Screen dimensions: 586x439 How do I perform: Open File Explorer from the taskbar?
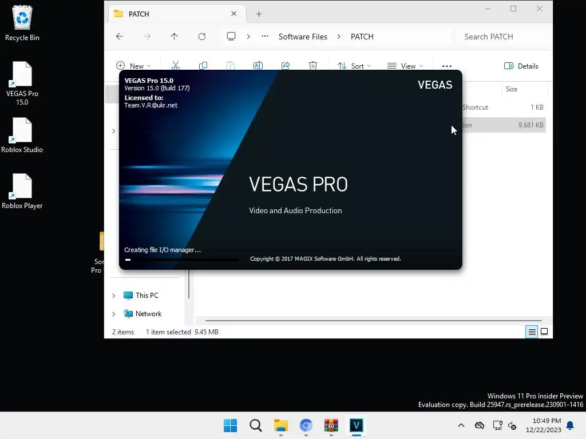coord(280,425)
